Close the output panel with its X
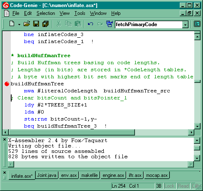203x191 pixels. click(x=5, y=140)
